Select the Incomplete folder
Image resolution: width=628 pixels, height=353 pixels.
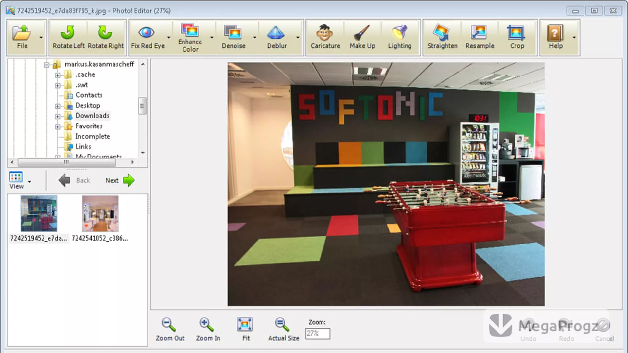(92, 136)
